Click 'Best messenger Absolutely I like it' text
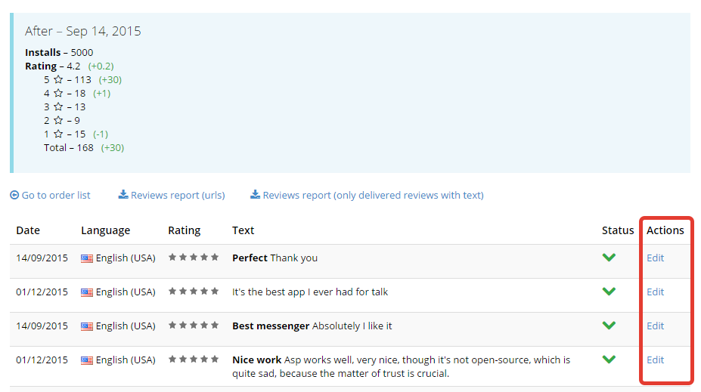701x392 pixels. click(x=312, y=326)
